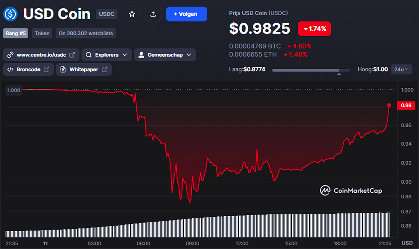Click the 18:00 time axis label

tap(340, 243)
